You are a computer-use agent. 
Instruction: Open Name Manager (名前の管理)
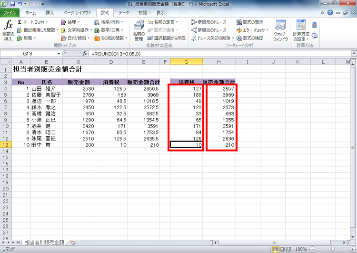[139, 30]
